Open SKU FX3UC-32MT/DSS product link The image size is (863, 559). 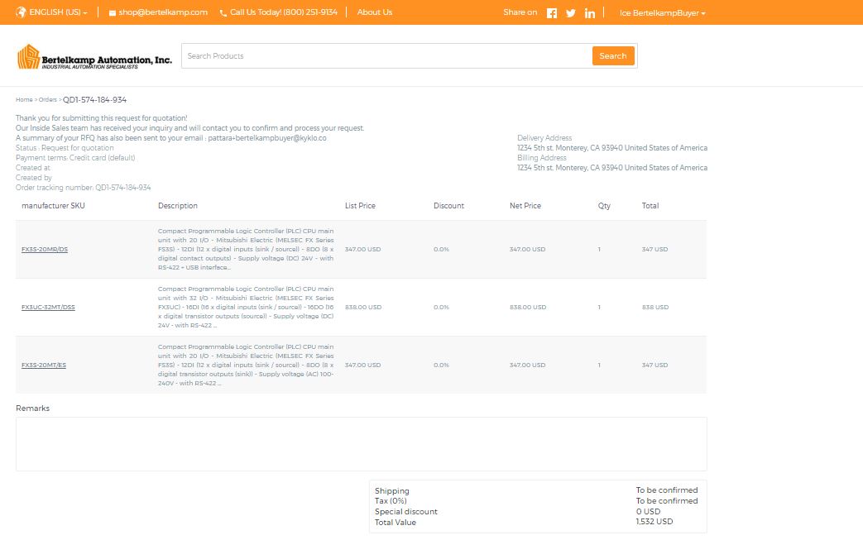coord(48,307)
